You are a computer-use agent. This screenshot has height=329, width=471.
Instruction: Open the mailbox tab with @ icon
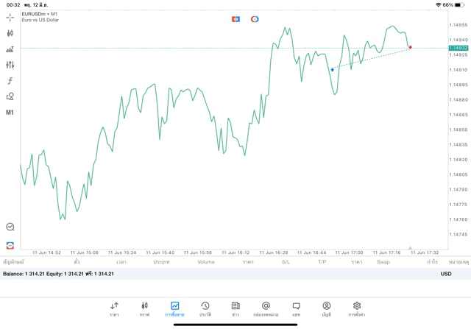266,309
